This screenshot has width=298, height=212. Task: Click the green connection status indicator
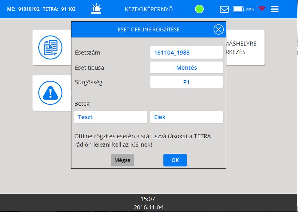point(199,9)
